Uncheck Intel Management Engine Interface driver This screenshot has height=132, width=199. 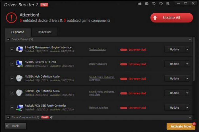click(x=12, y=49)
